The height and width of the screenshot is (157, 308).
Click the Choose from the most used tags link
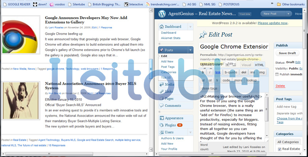pyautogui.click(x=290, y=120)
